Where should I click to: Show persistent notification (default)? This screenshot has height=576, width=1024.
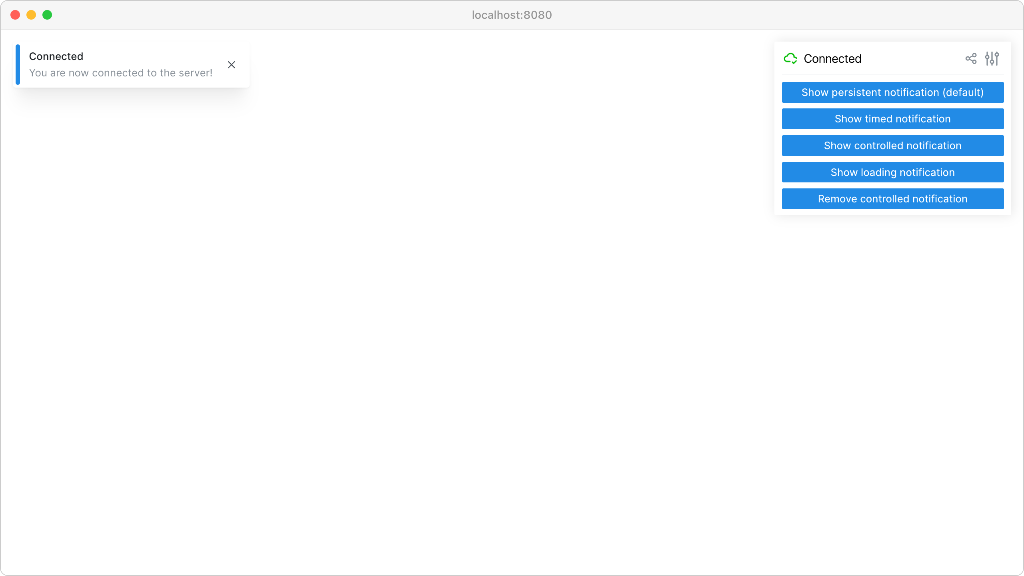[x=893, y=92]
